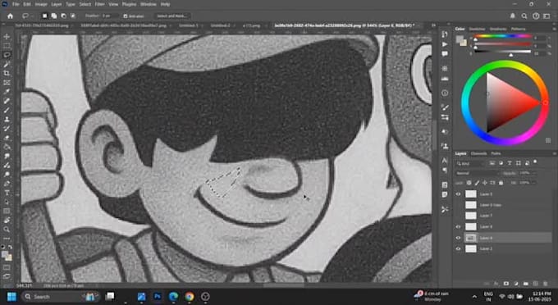Open the Actions panel play icon
Image resolution: width=558 pixels, height=305 pixels.
(445, 44)
